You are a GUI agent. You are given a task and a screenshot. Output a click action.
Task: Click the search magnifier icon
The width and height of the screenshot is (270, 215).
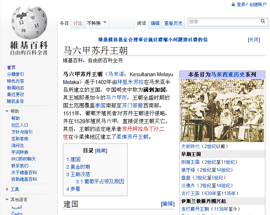coord(263,21)
